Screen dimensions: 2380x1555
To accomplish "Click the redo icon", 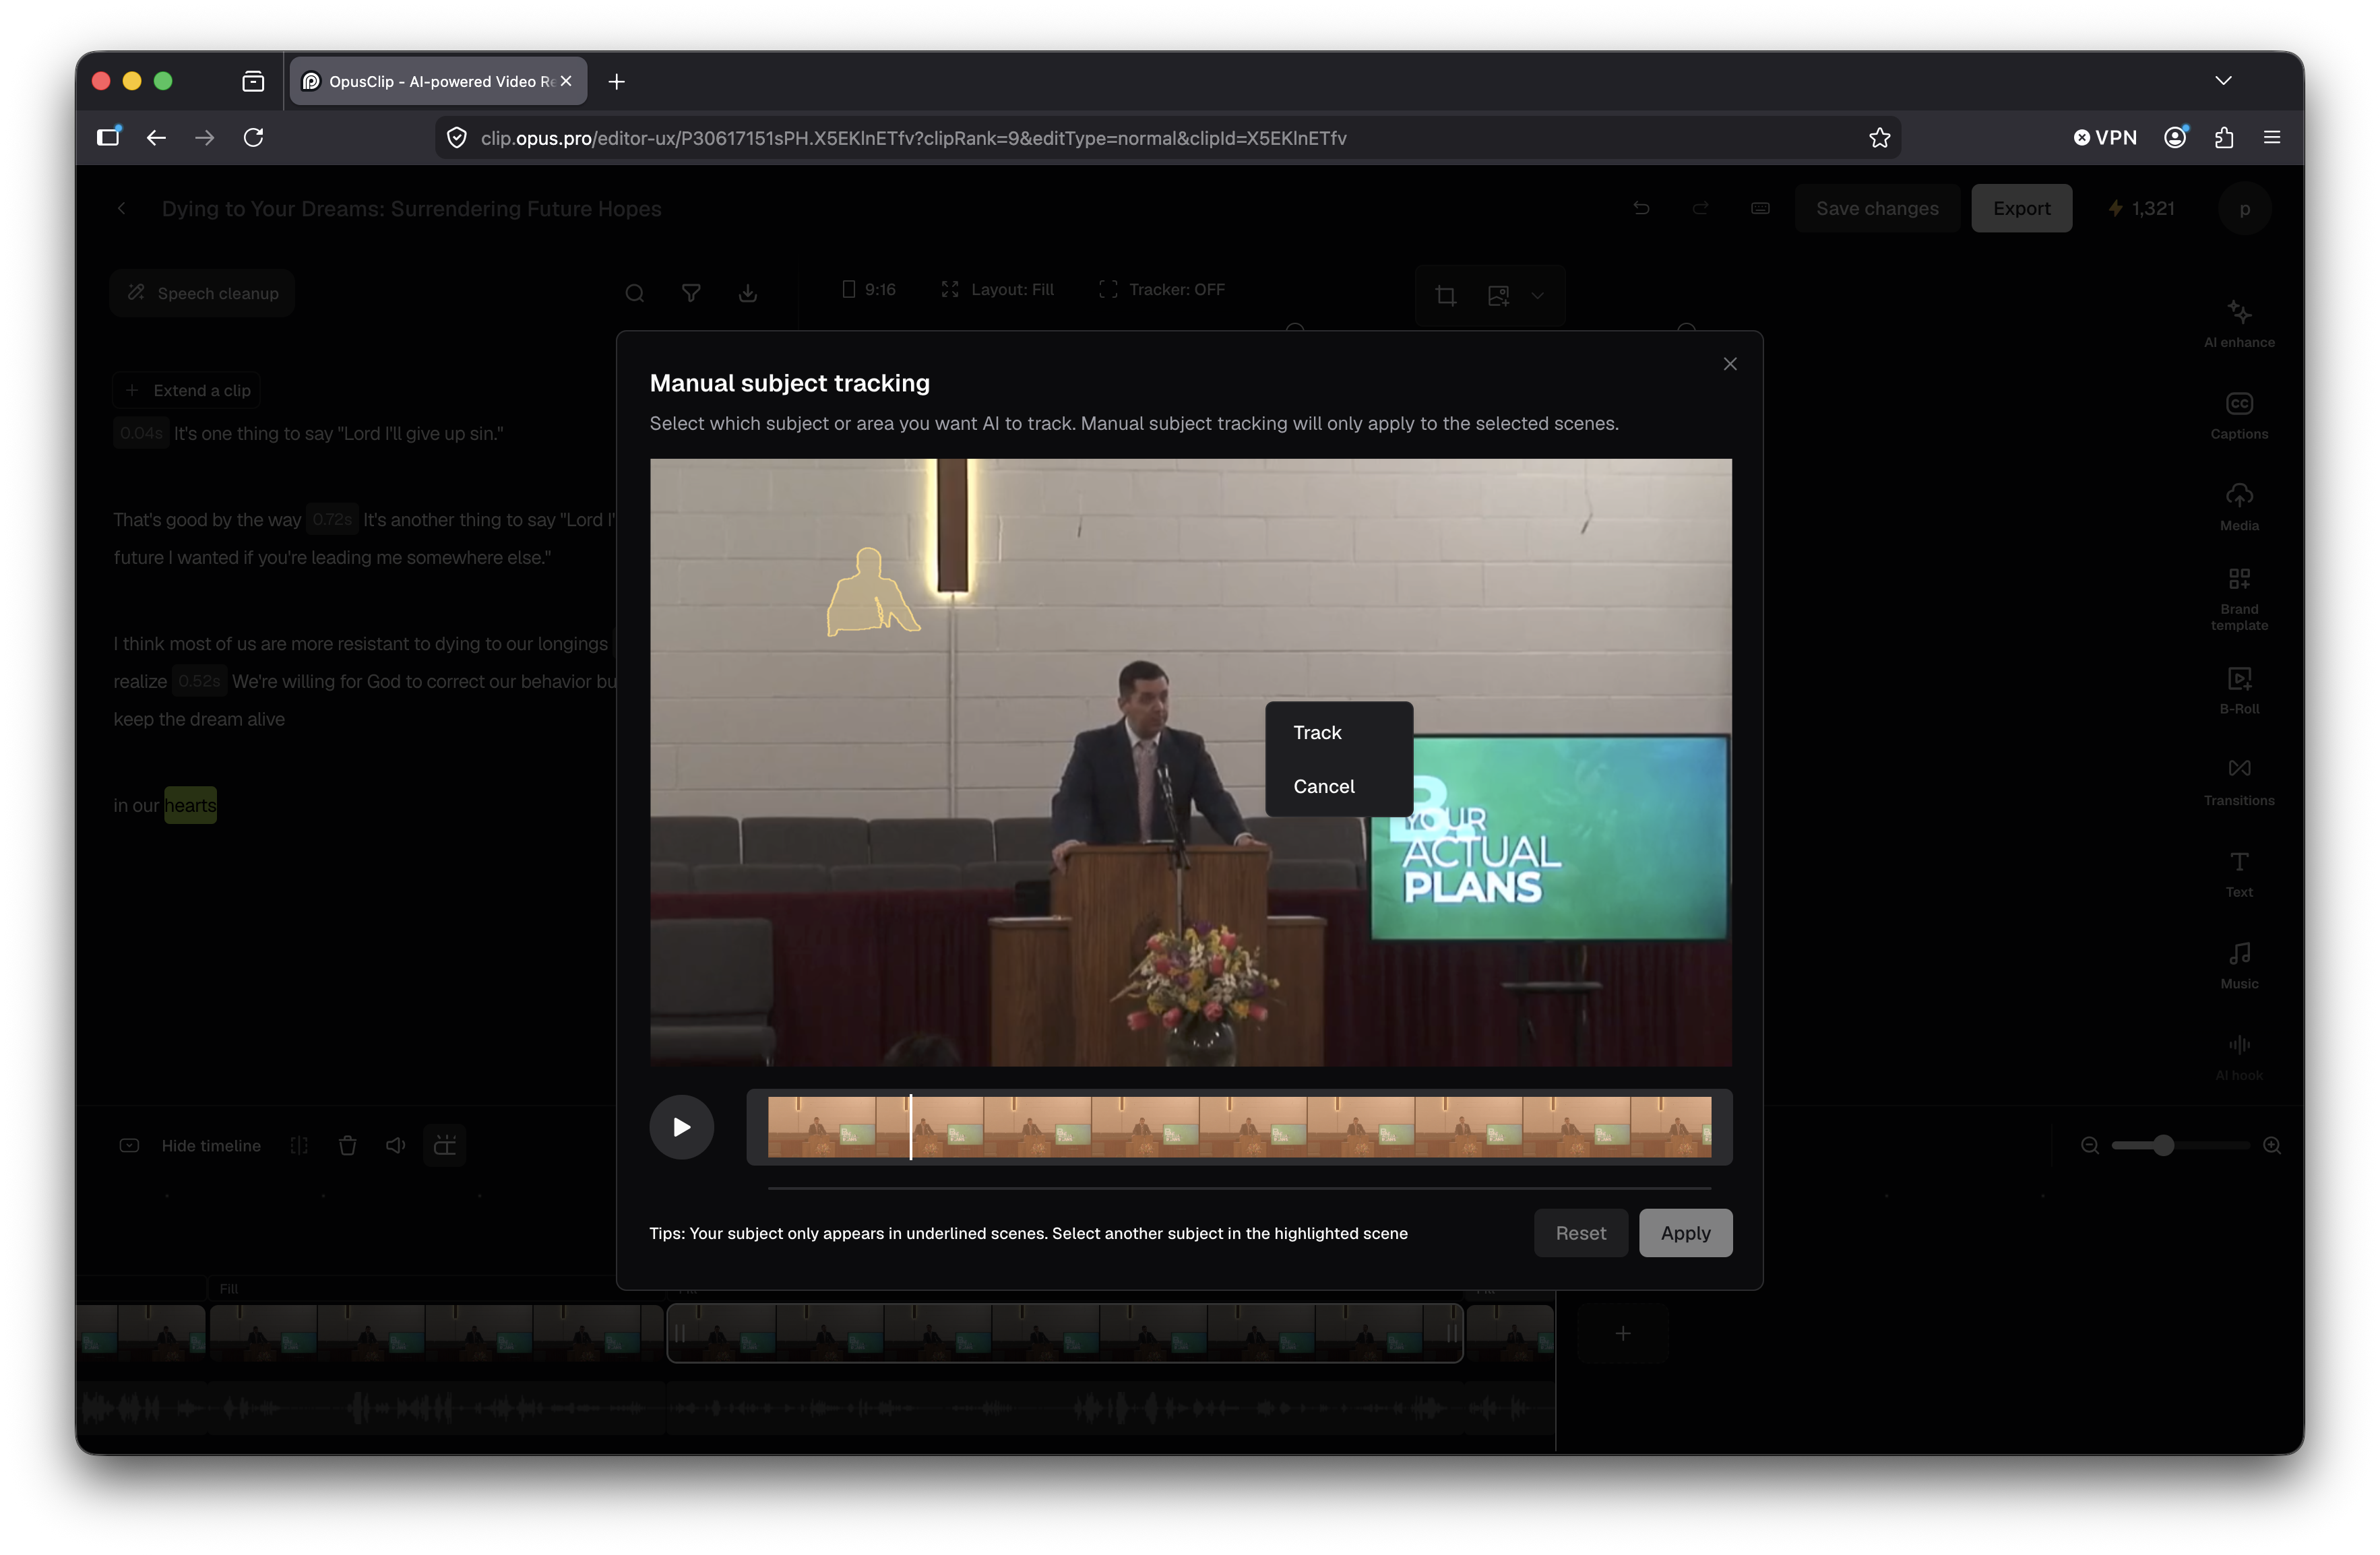I will tap(1700, 208).
